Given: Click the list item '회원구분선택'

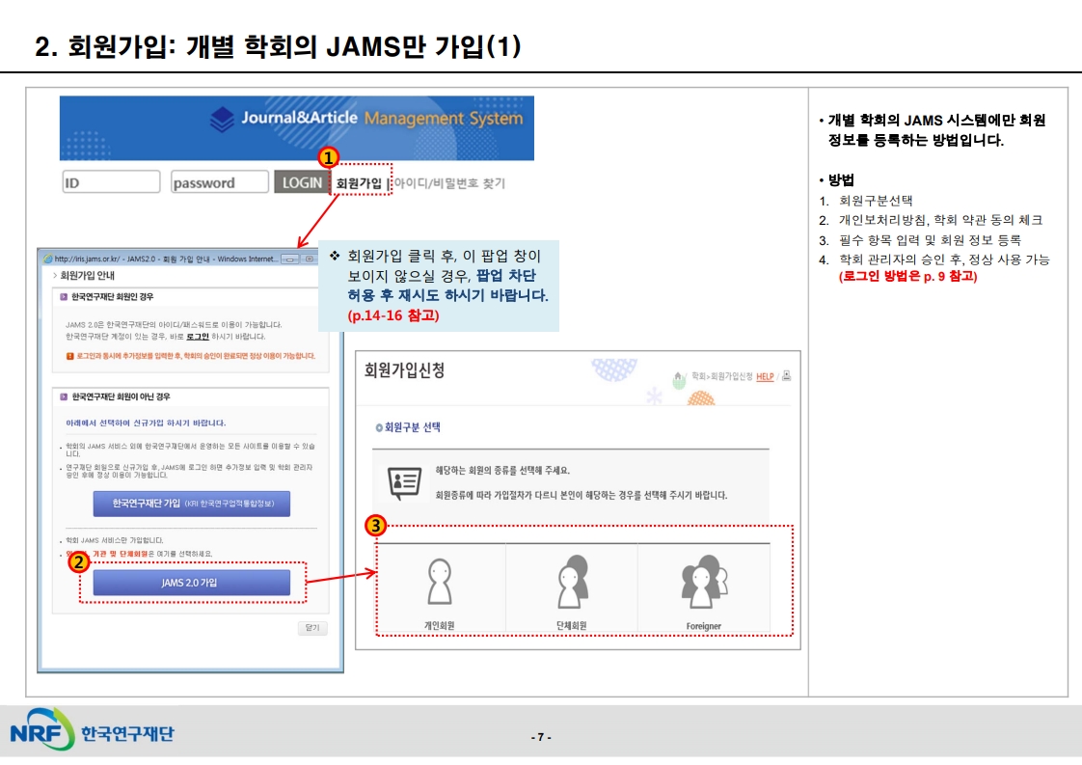Looking at the screenshot, I should (x=876, y=201).
